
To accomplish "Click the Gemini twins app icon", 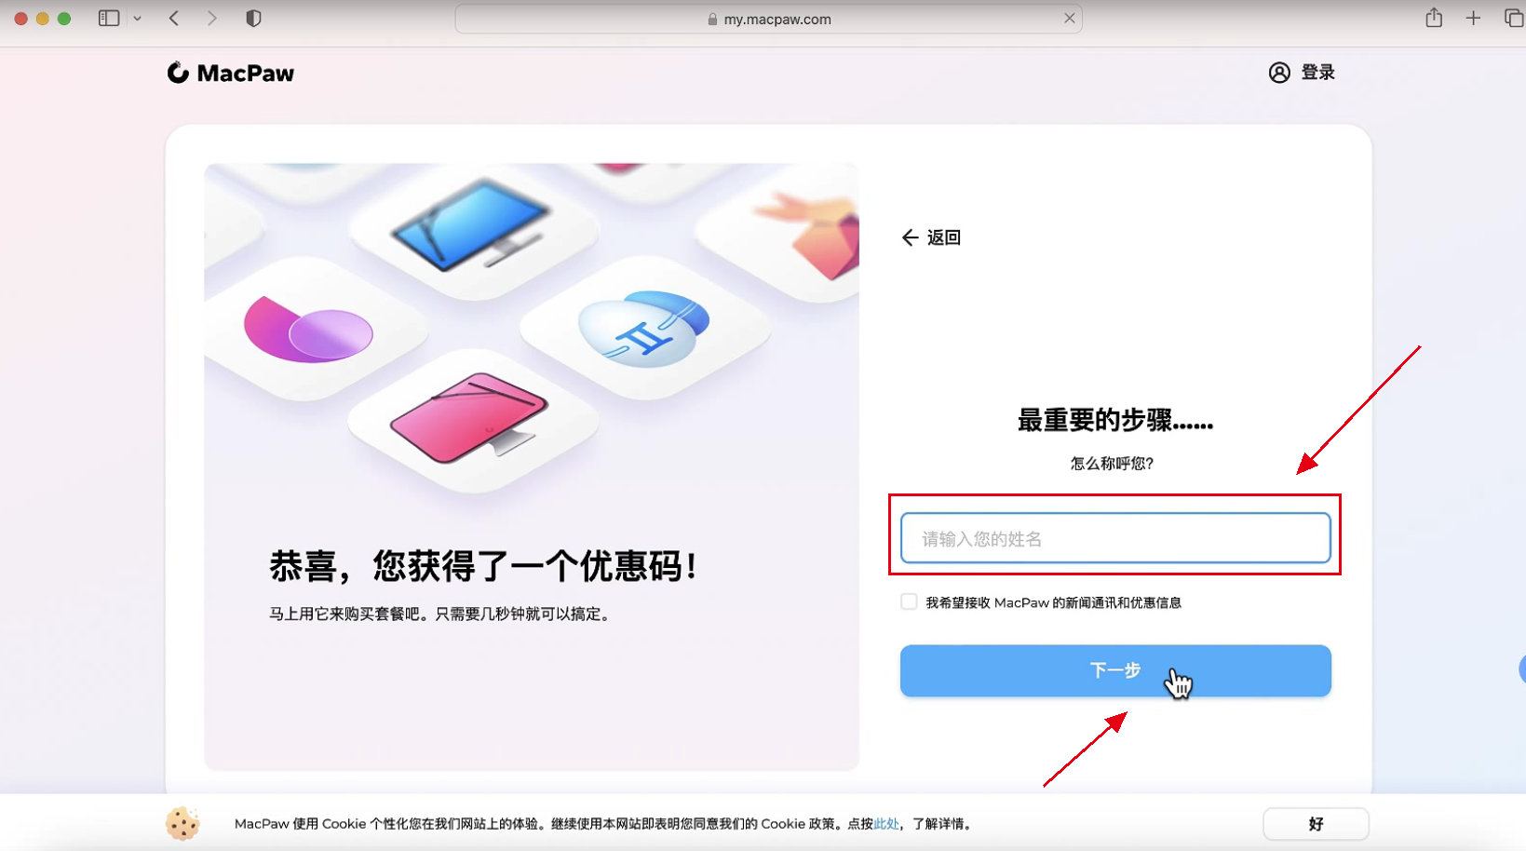I will click(x=644, y=328).
